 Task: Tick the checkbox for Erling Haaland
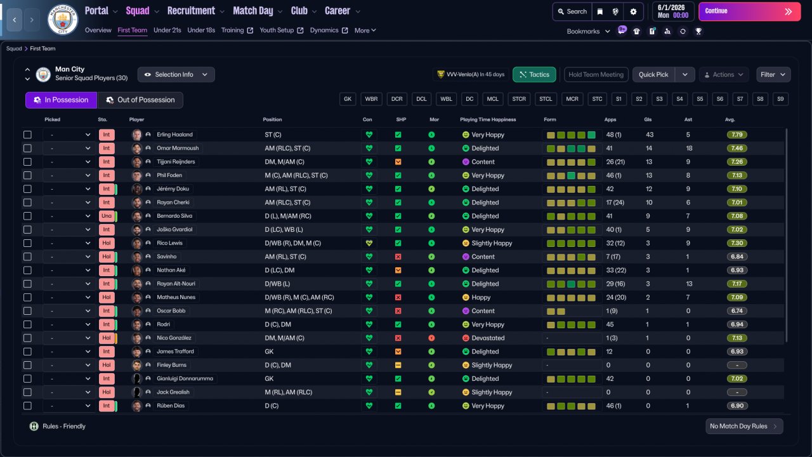point(27,135)
